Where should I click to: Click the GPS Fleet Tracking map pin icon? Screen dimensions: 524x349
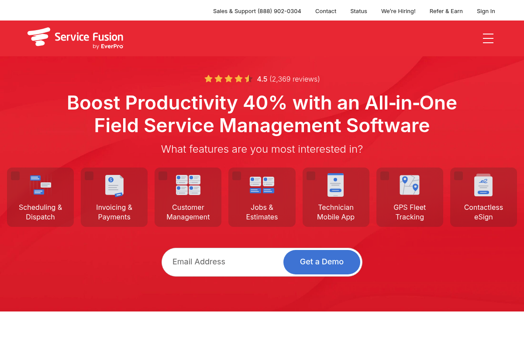409,185
